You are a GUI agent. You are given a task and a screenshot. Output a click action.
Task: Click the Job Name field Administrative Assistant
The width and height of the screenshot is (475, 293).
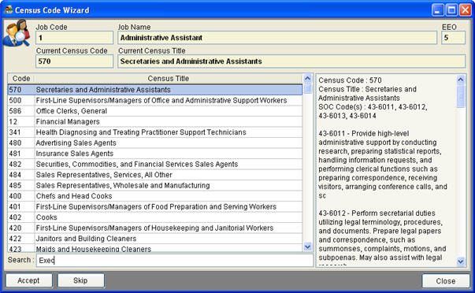point(277,38)
